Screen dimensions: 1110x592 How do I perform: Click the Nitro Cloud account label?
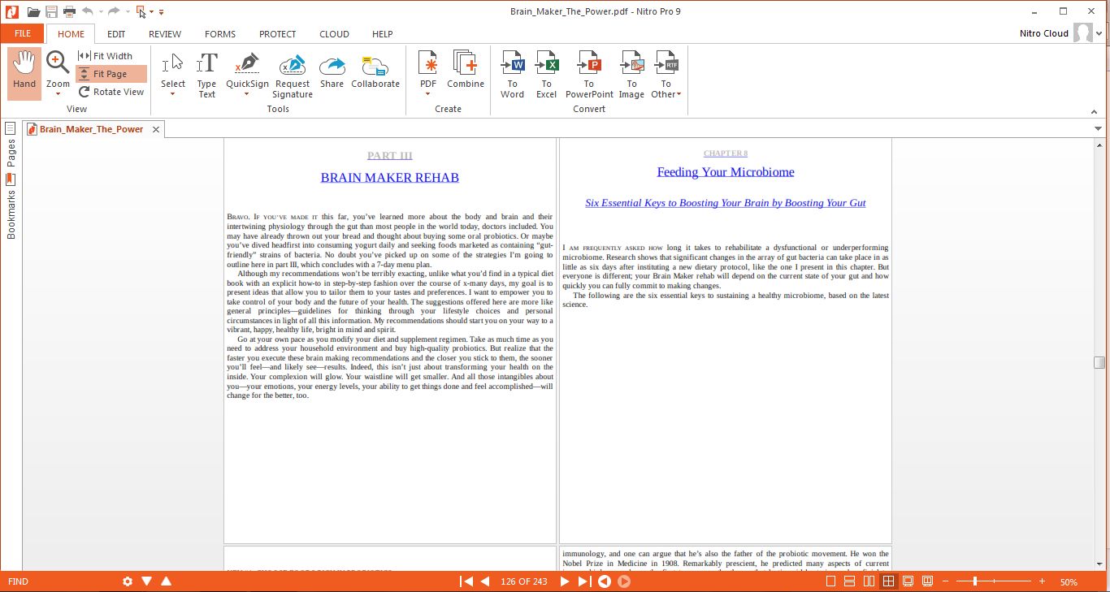pyautogui.click(x=1043, y=33)
